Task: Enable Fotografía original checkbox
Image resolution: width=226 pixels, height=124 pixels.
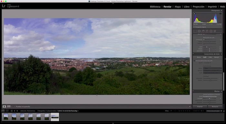Action: coord(194,27)
